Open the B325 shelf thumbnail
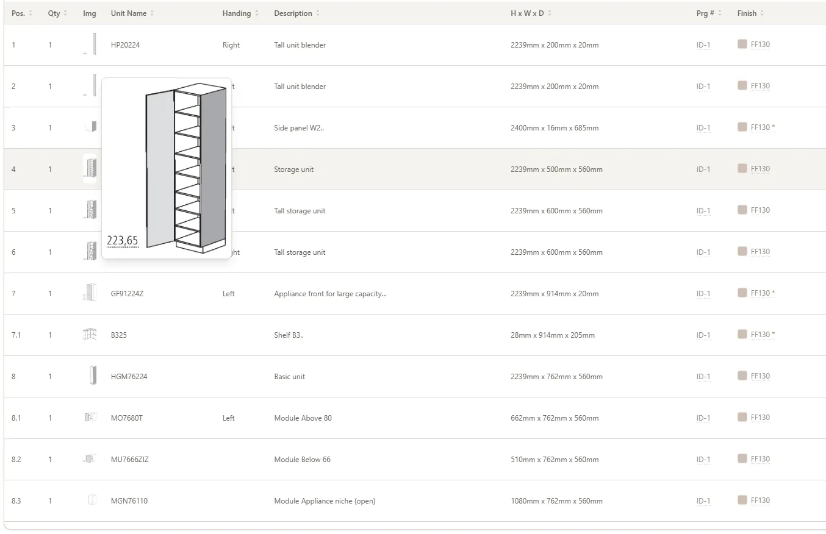 (90, 335)
